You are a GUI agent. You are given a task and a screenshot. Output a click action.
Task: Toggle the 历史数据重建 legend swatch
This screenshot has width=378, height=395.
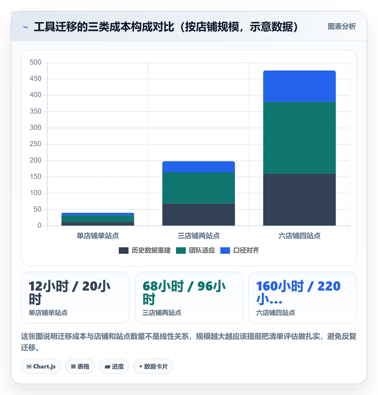[124, 251]
